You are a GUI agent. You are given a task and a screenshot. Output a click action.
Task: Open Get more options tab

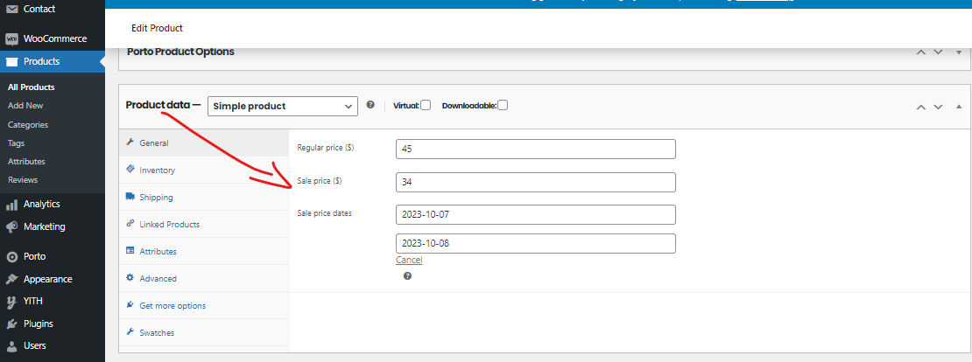[x=204, y=306]
